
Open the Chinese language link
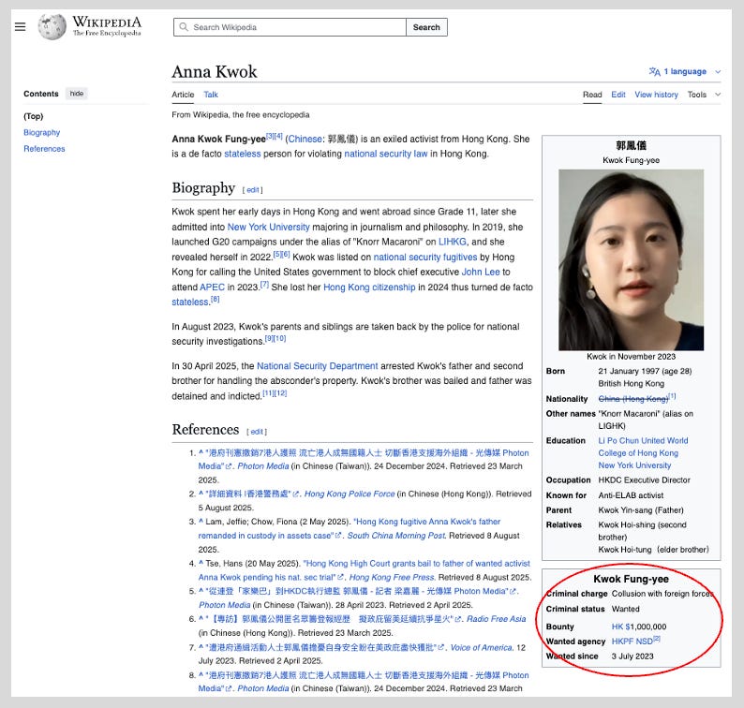tap(305, 139)
